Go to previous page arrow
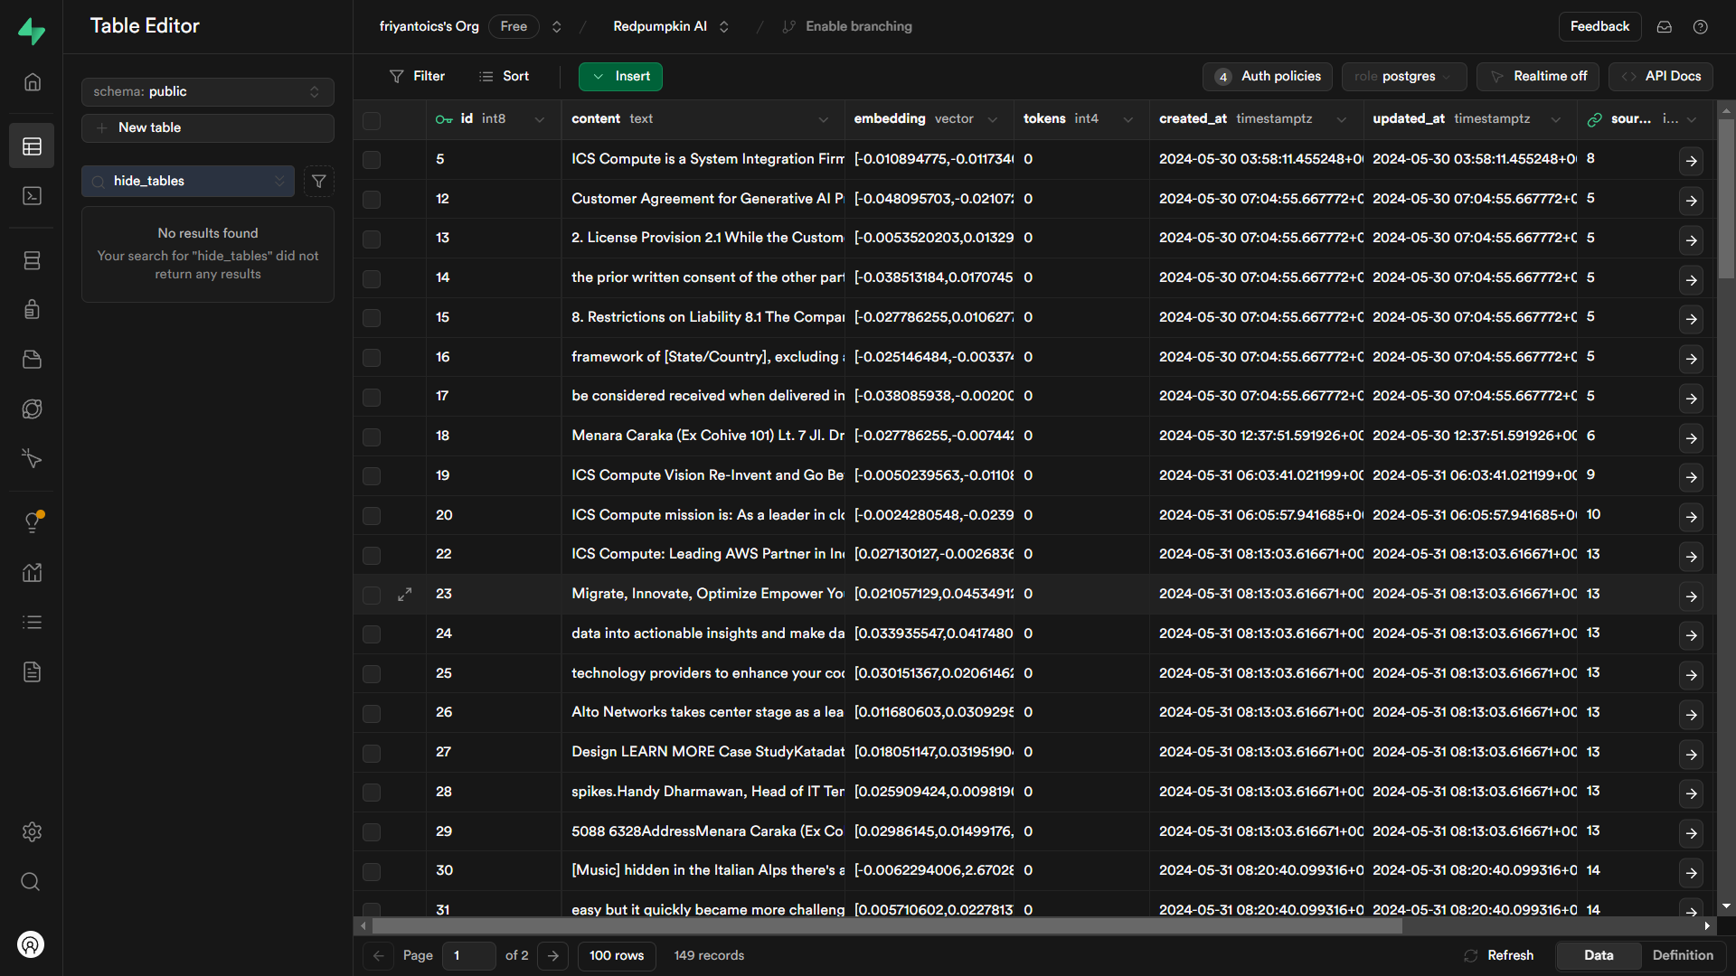The height and width of the screenshot is (976, 1736). [379, 956]
